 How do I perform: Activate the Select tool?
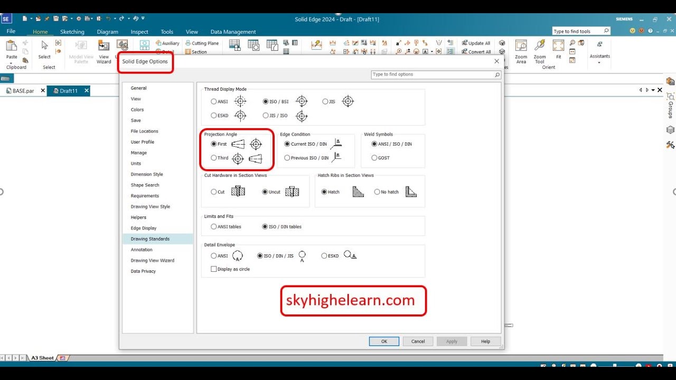coord(44,50)
